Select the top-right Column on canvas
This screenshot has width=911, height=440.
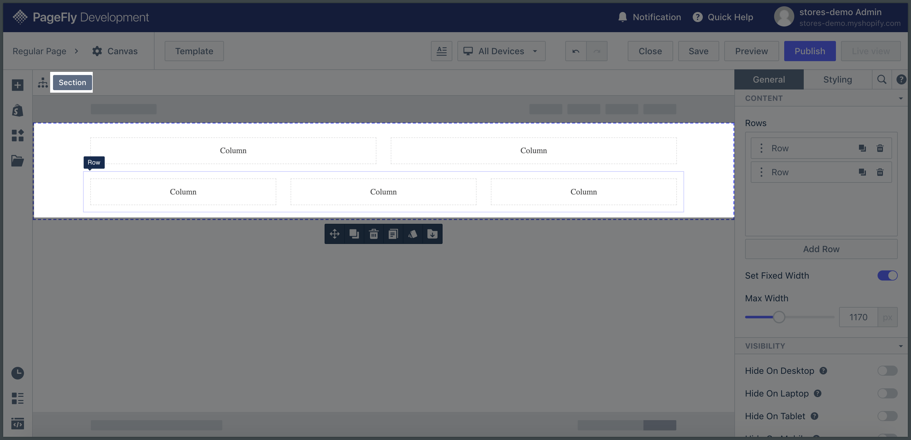(533, 151)
